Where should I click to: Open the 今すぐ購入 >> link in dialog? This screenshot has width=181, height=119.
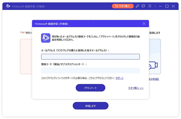[x=136, y=88]
